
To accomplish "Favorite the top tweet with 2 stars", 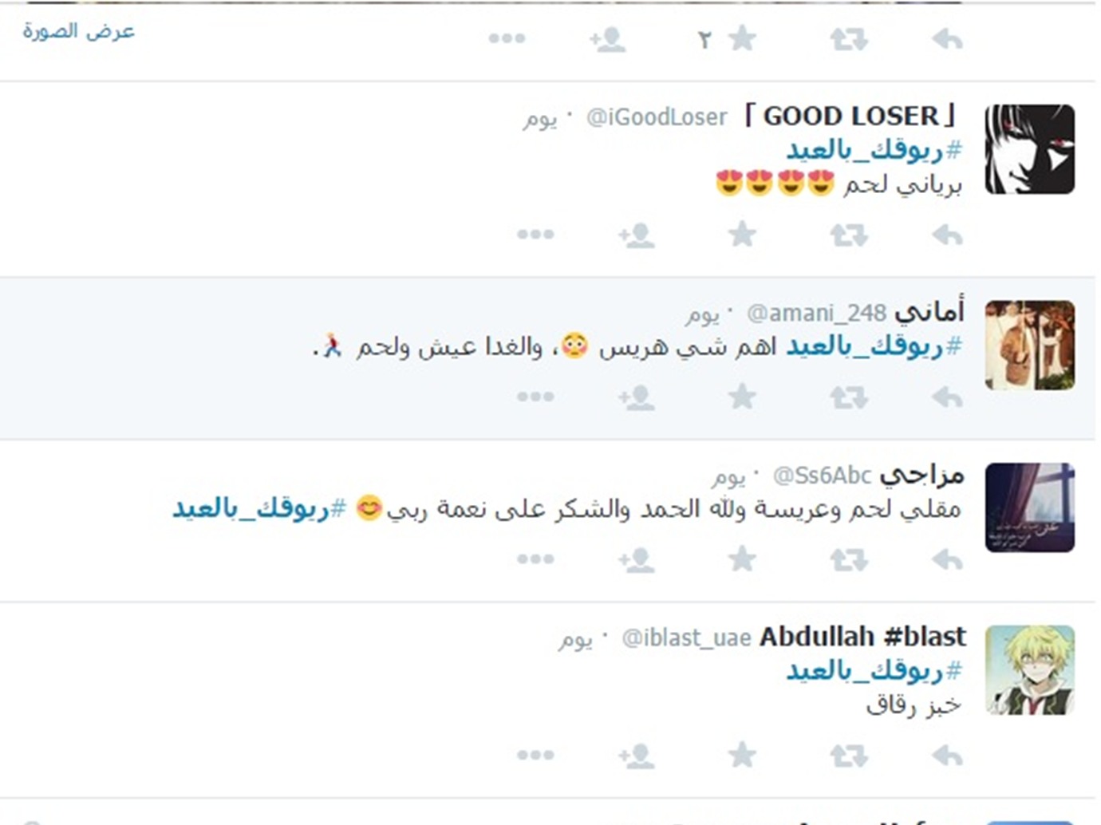I will coord(742,37).
